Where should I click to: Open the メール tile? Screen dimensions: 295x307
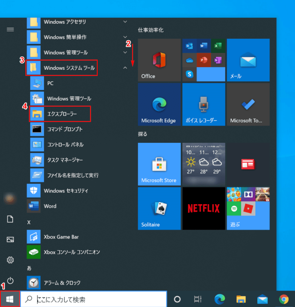pyautogui.click(x=248, y=60)
